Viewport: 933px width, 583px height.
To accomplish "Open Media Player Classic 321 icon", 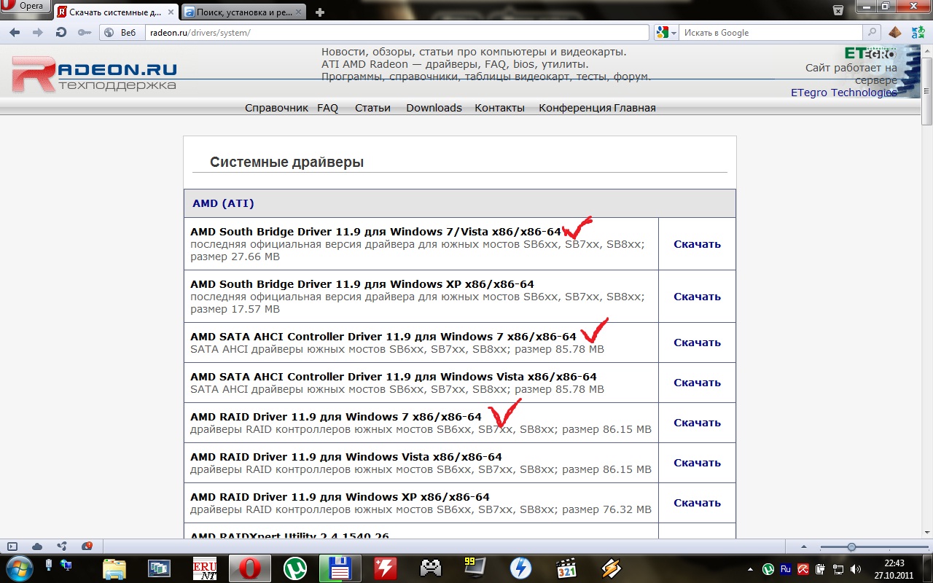I will click(x=566, y=568).
